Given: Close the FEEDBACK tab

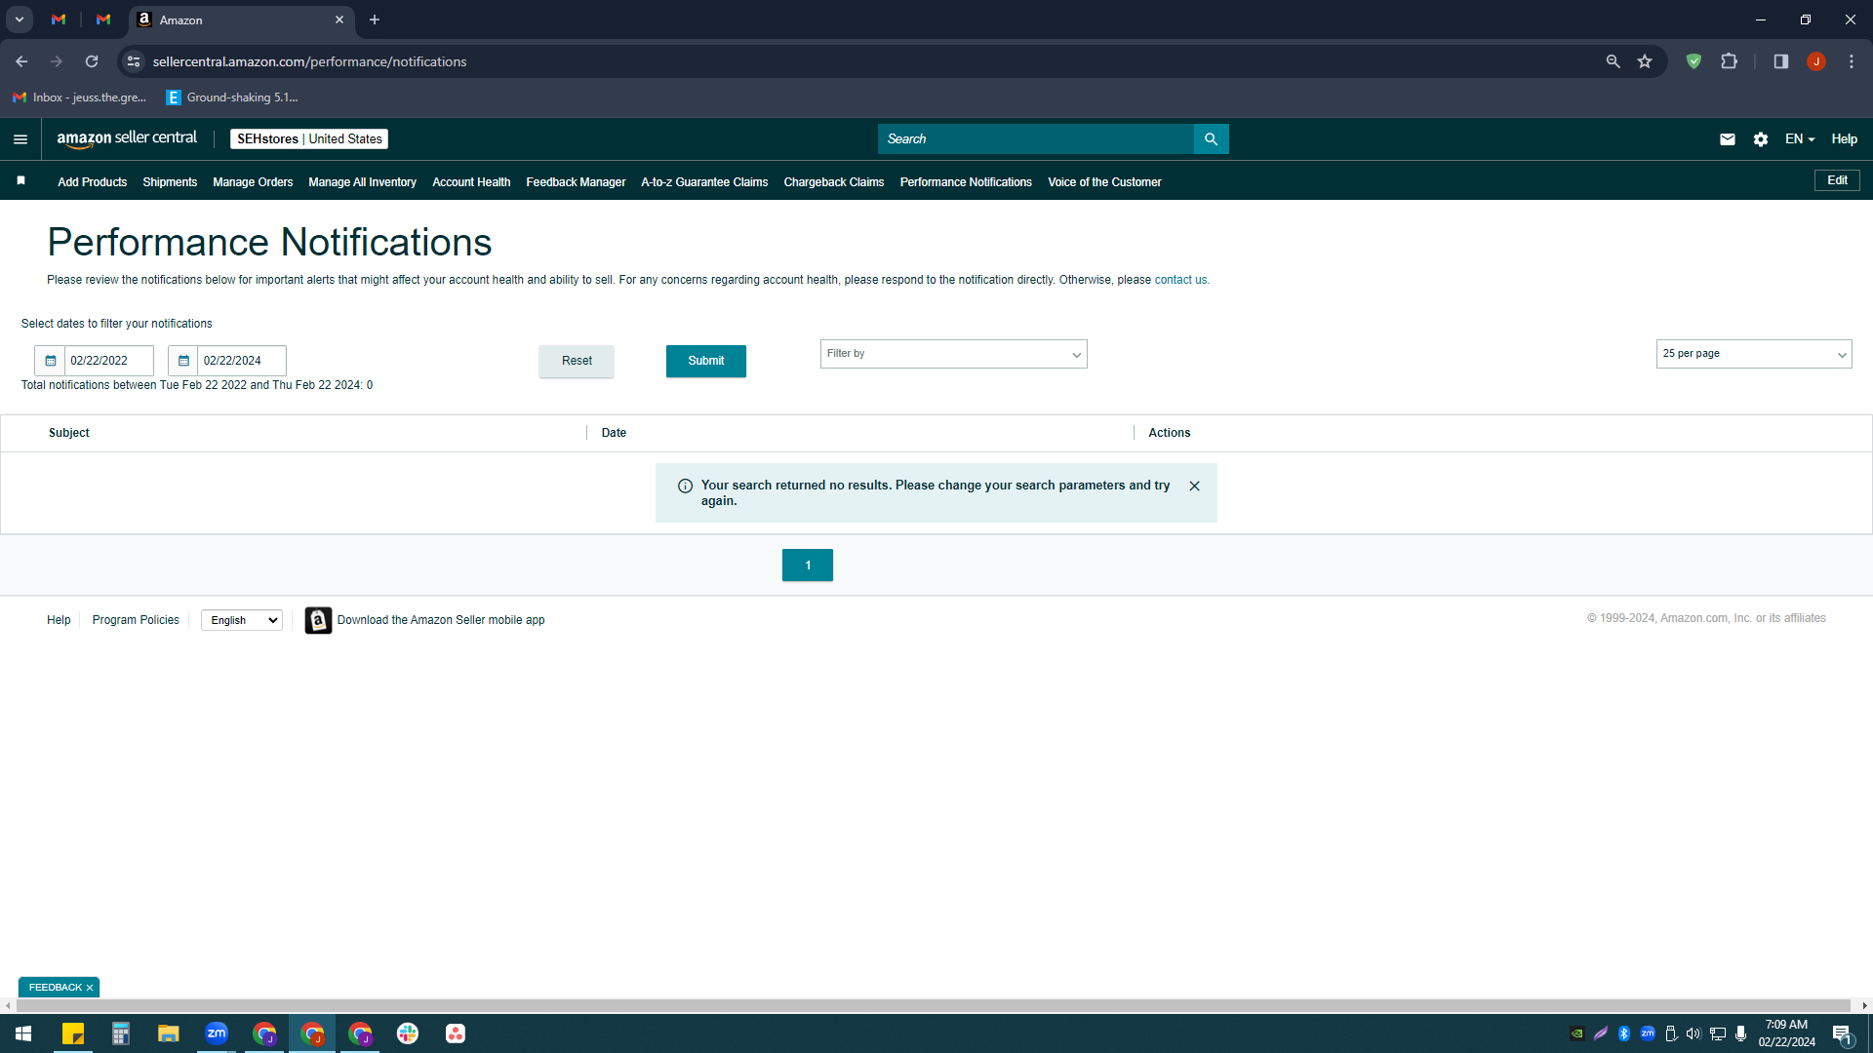Looking at the screenshot, I should (90, 988).
